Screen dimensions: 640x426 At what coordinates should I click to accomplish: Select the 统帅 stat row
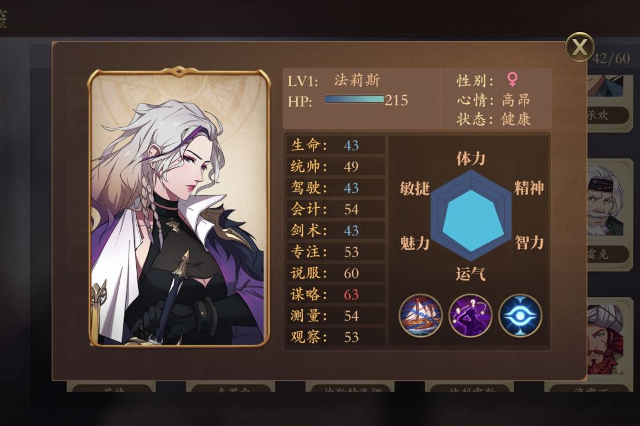click(336, 166)
